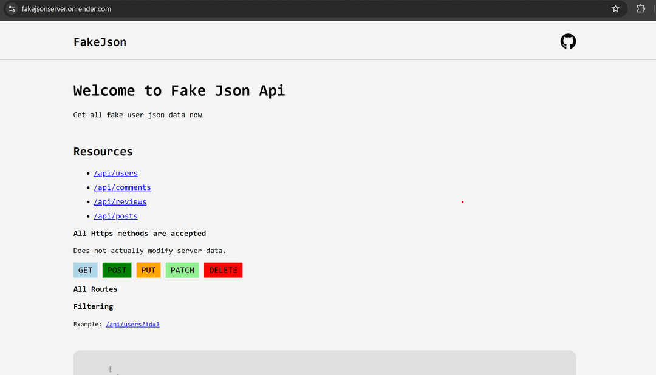Image resolution: width=656 pixels, height=375 pixels.
Task: Click inside the gray JSON code block
Action: [324, 363]
